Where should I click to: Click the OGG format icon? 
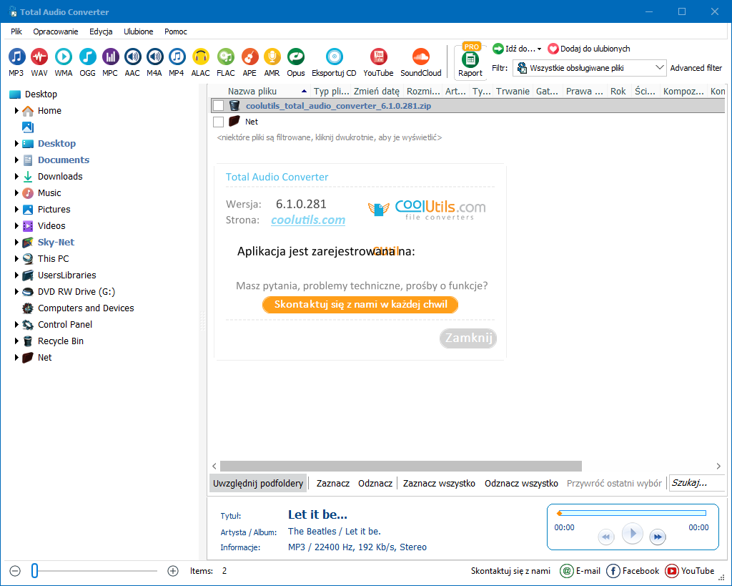pyautogui.click(x=87, y=57)
